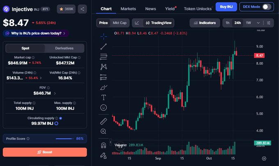Open the Token Unlocks tab
The image size is (279, 166).
[x=198, y=9]
